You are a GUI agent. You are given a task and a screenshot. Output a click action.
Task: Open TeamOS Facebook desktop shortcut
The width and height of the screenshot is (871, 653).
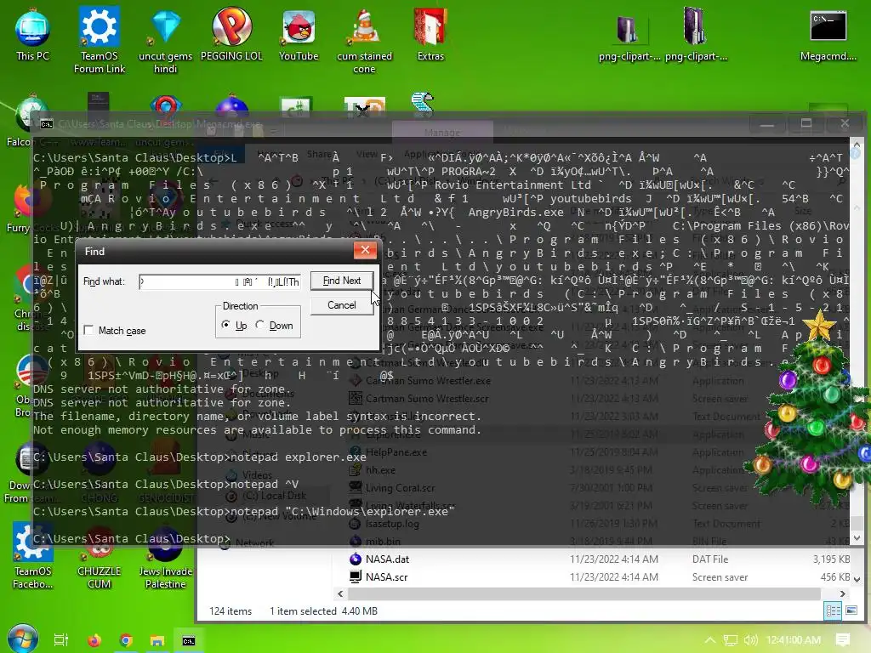(x=32, y=555)
